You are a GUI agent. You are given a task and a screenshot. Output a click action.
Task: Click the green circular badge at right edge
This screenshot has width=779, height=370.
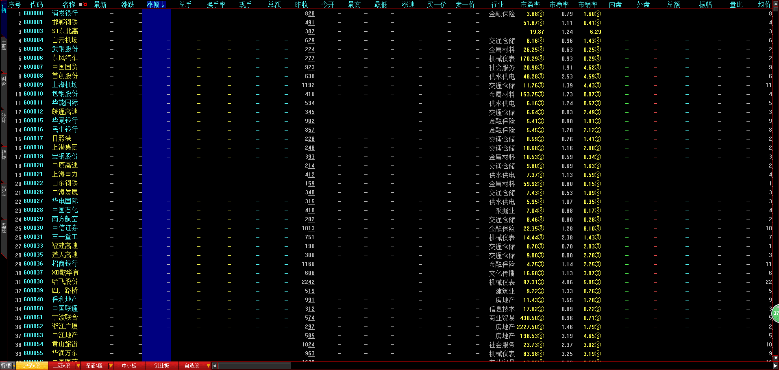point(775,313)
